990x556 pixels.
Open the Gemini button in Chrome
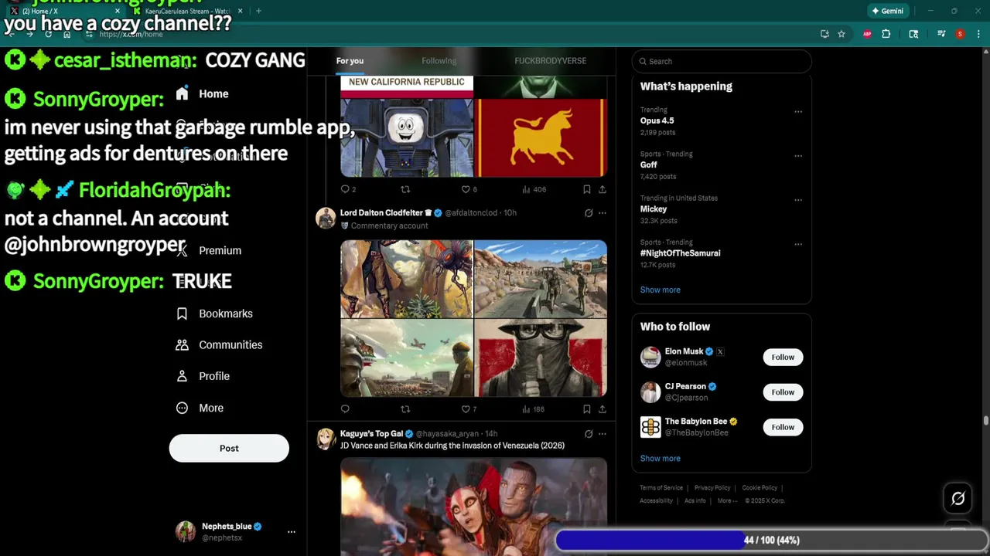[x=887, y=11]
